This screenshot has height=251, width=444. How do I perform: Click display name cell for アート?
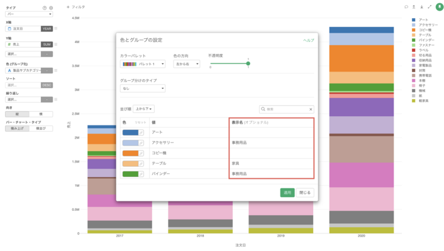[271, 132]
